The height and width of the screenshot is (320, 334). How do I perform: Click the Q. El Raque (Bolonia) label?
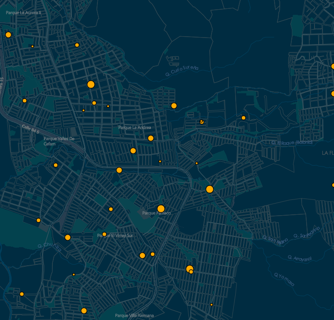(x=292, y=142)
